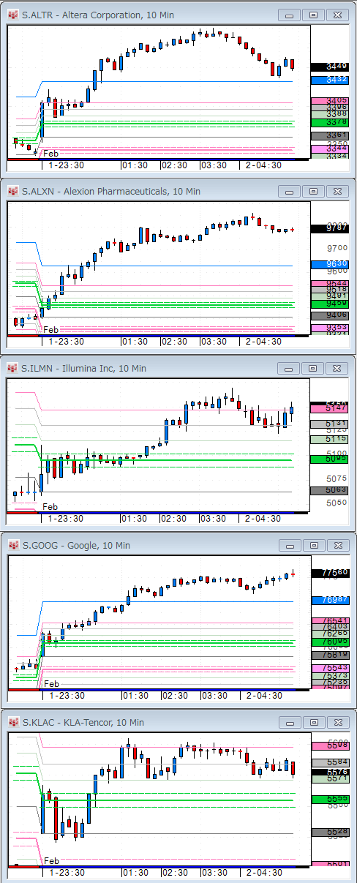Screen dimensions: 357x883
Task: Maximize the Altera Corporation chart window
Action: (x=313, y=15)
